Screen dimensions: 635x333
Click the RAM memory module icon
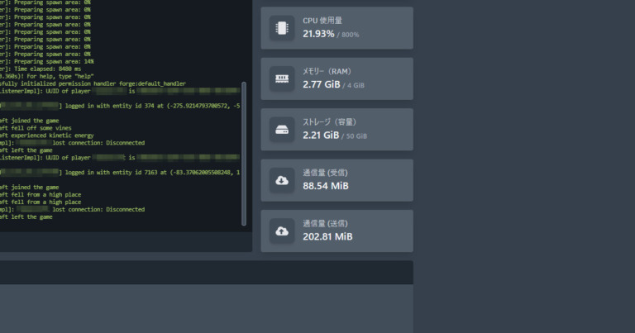click(x=282, y=79)
